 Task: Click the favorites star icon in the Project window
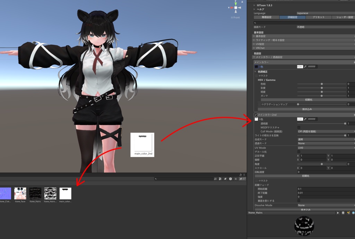236,178
